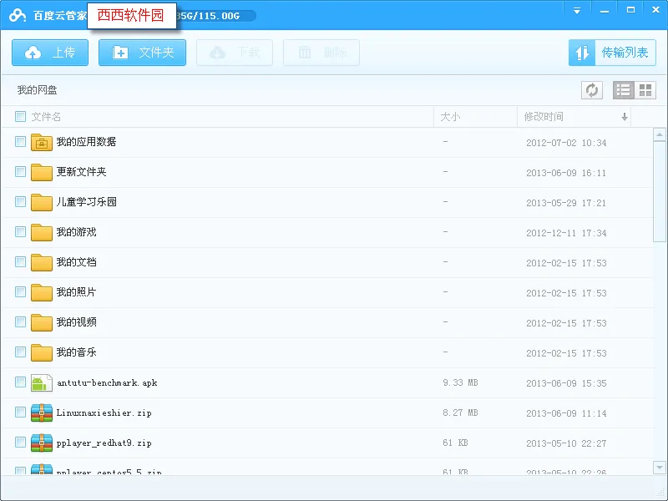Click the 我的网盘 breadcrumb
The height and width of the screenshot is (501, 668).
click(x=35, y=90)
